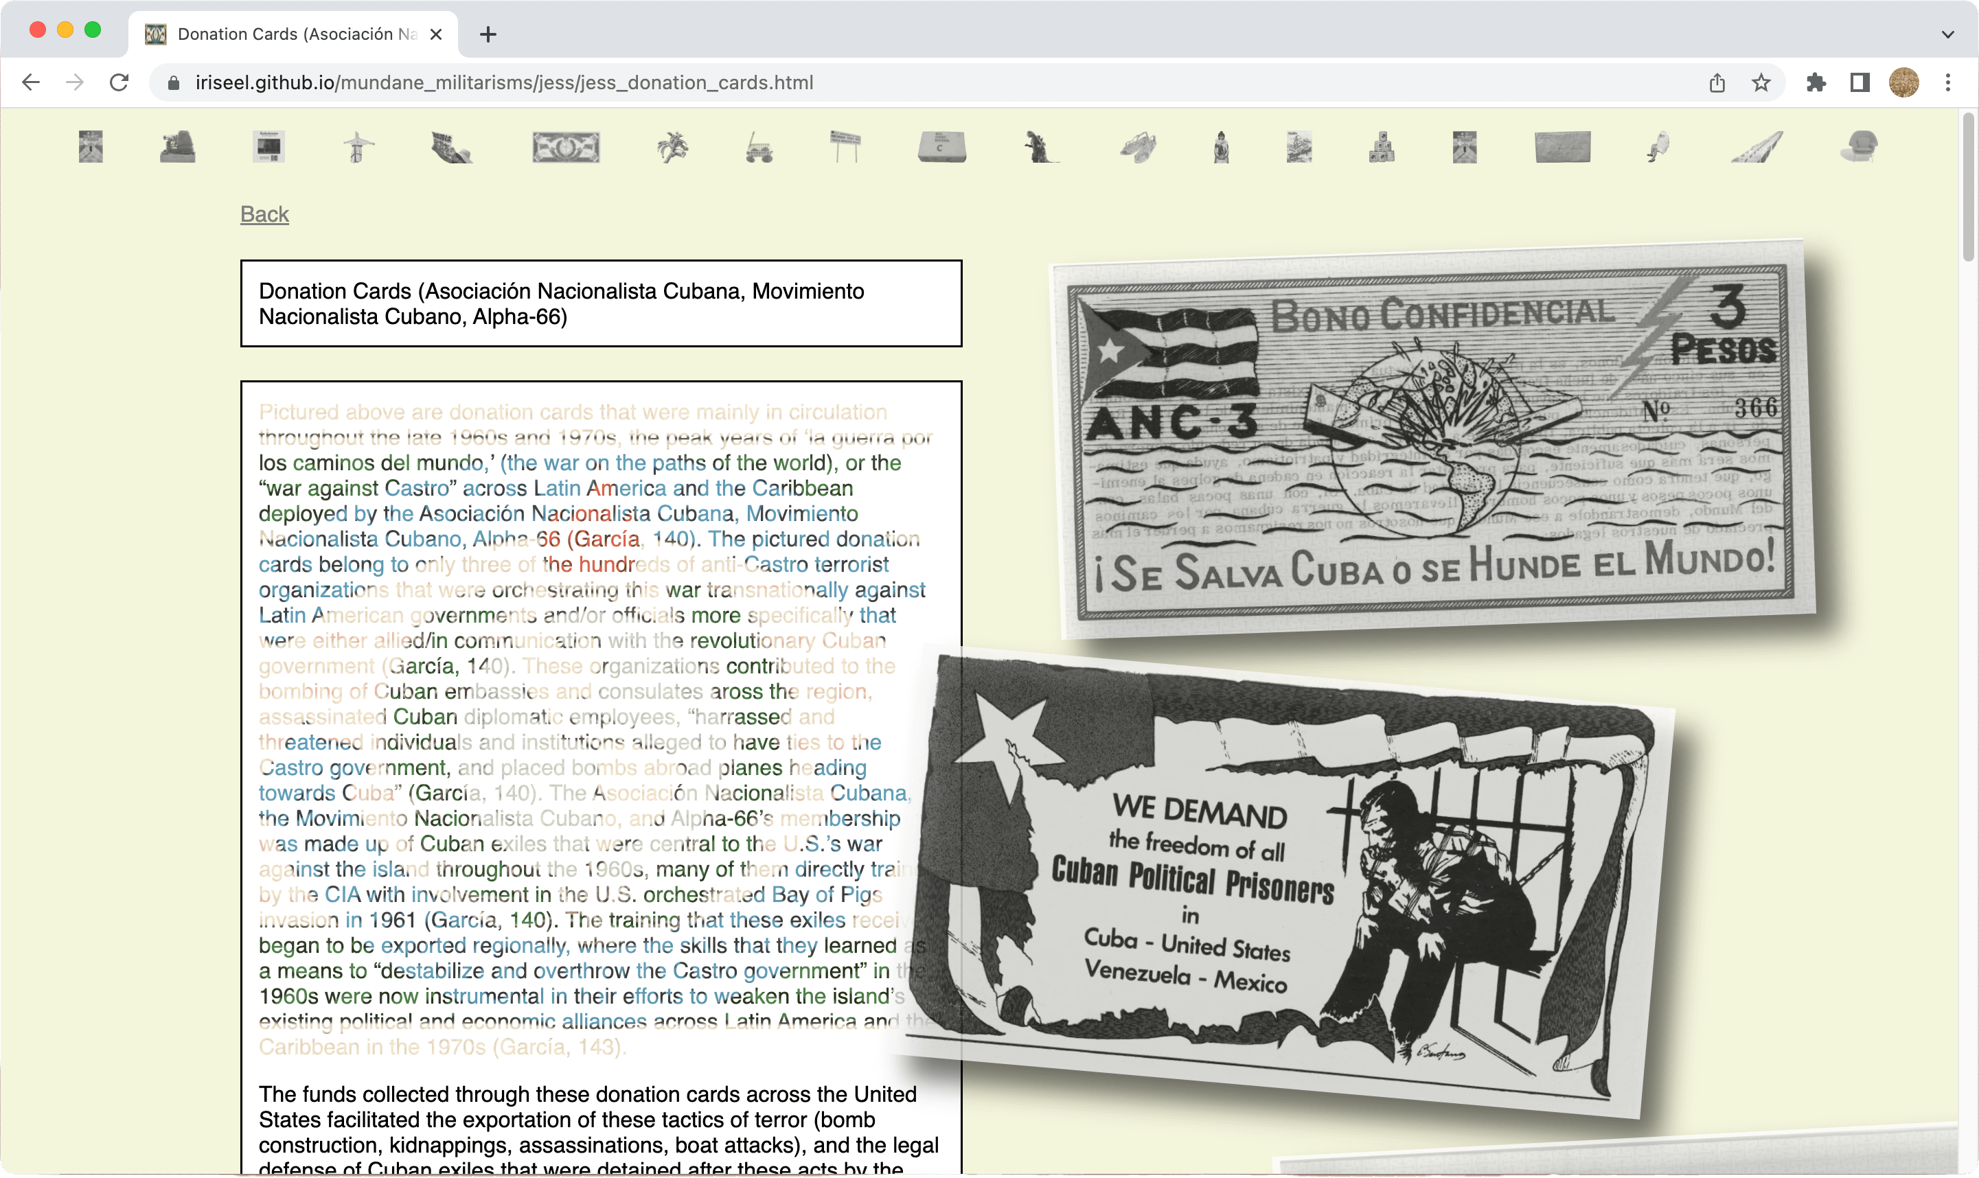The width and height of the screenshot is (1979, 1178).
Task: Open the toy wagon icon
Action: [759, 148]
